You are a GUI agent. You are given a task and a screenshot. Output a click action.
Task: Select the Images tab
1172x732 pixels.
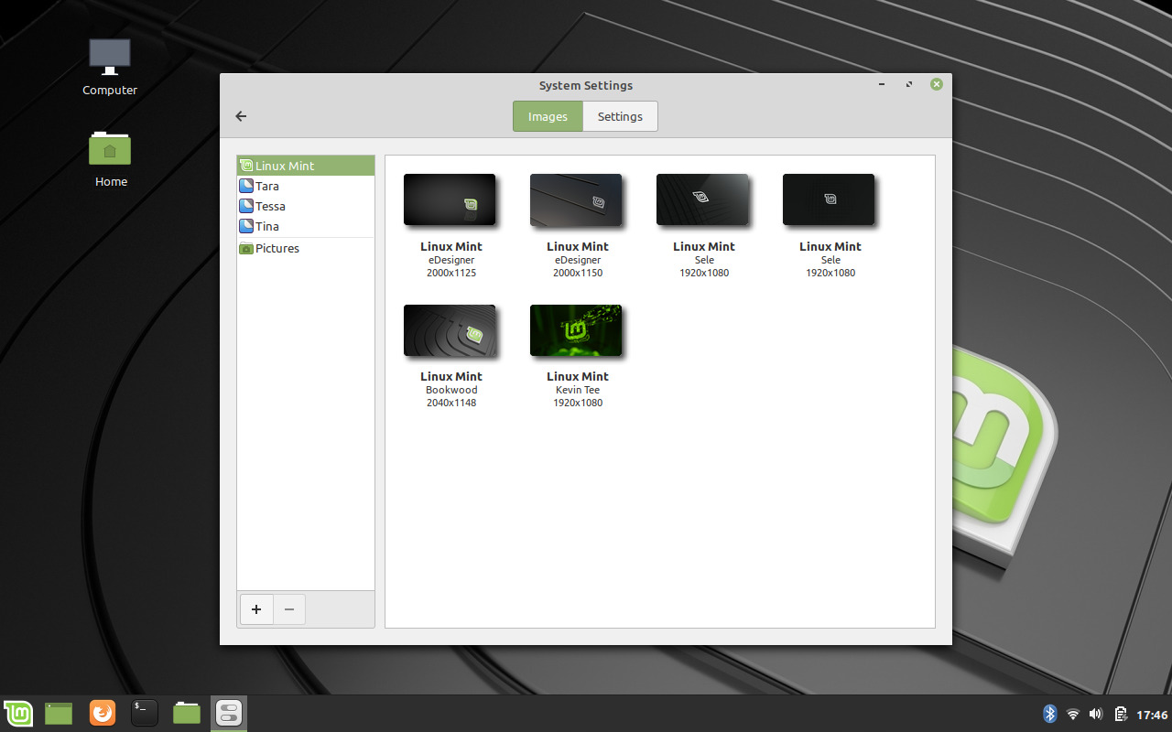548,116
